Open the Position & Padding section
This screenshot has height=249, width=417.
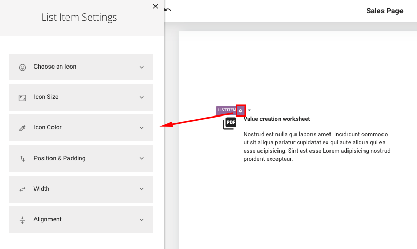click(81, 159)
